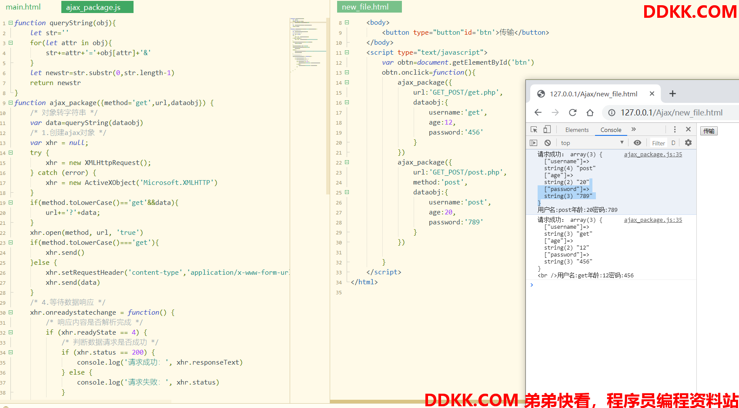The image size is (739, 408).
Task: Switch to the Console tab
Action: [x=611, y=130]
